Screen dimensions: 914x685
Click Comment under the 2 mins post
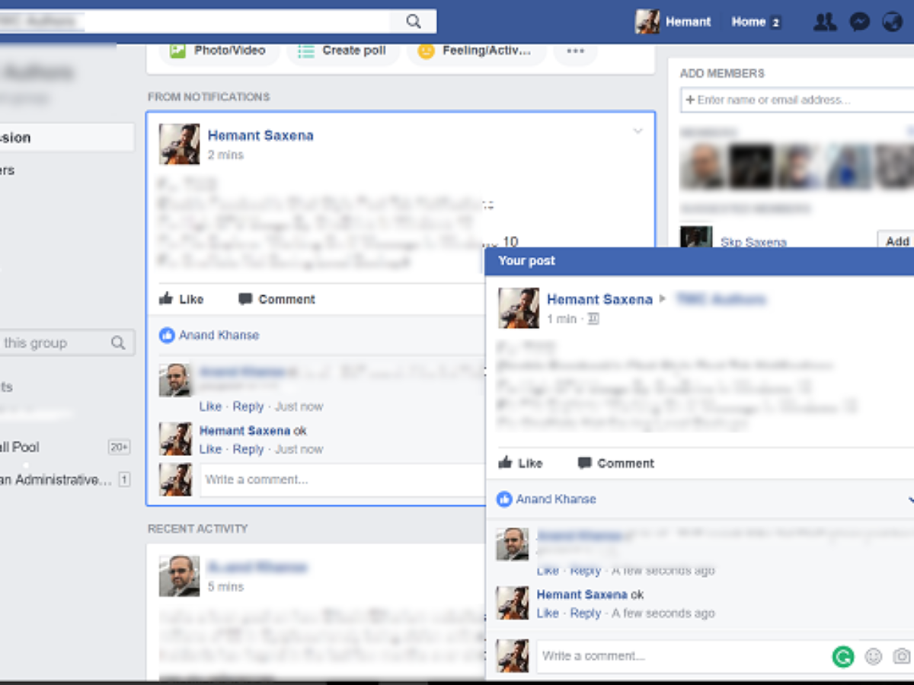[x=276, y=299]
